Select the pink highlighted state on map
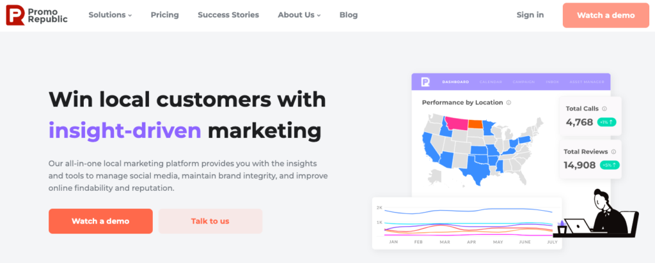The width and height of the screenshot is (655, 263). [x=456, y=123]
